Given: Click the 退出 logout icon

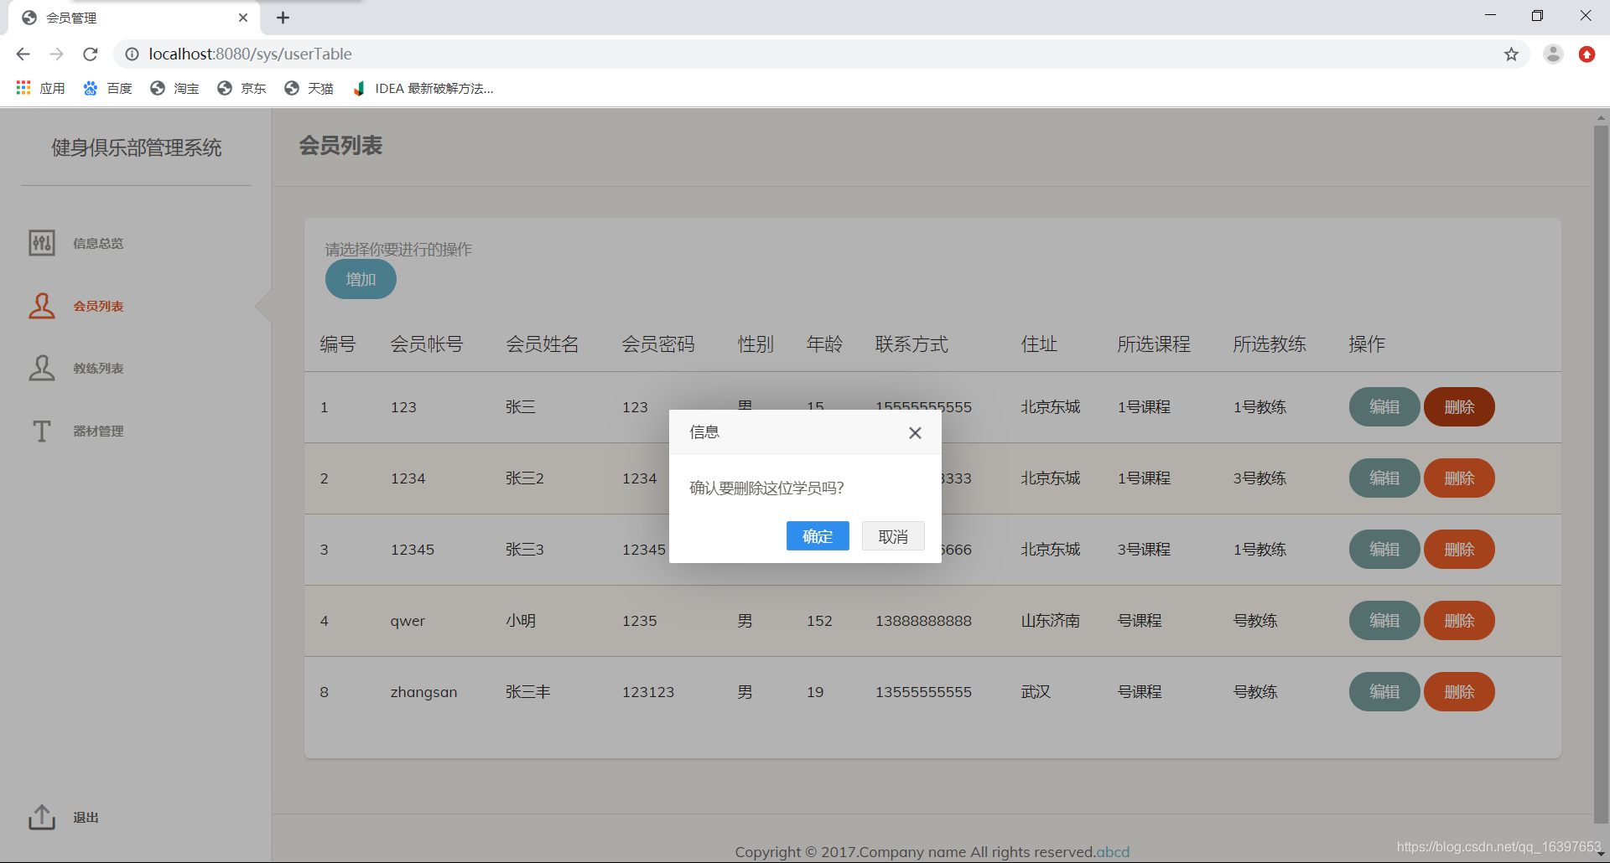Looking at the screenshot, I should (x=42, y=817).
